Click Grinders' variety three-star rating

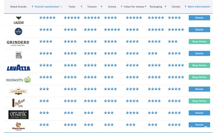click(173, 41)
